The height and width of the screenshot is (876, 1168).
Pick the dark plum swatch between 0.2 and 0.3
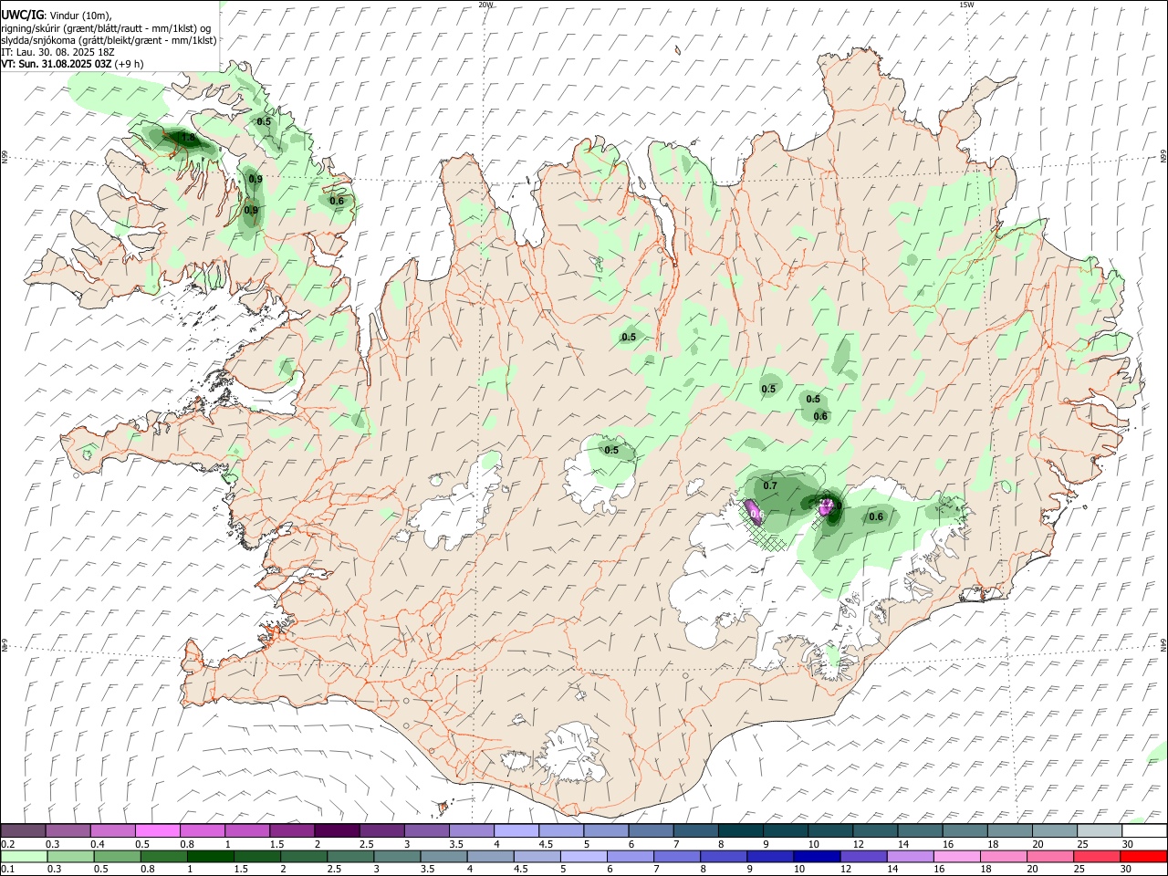point(23,831)
